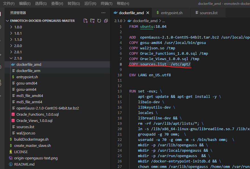Click the dollar icon beside create_master_slave.sh

point(11,145)
